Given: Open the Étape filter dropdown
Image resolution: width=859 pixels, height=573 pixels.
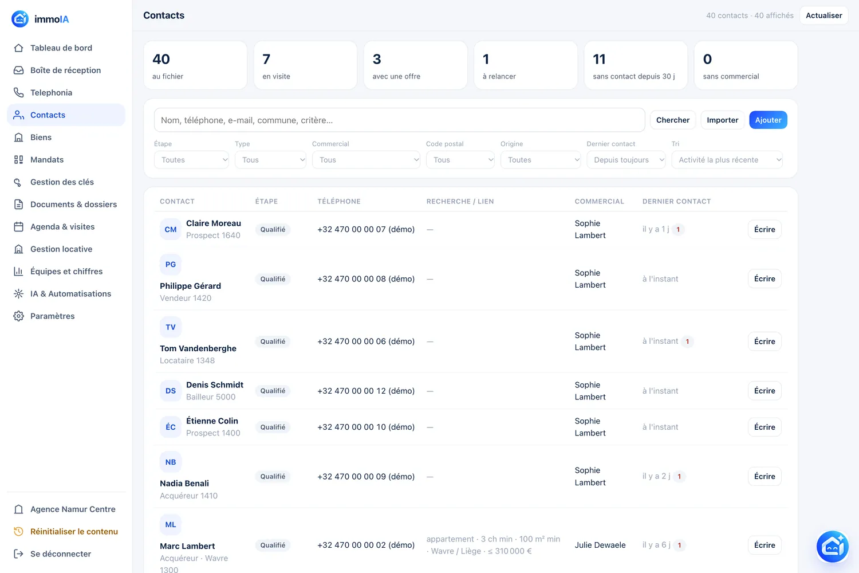Looking at the screenshot, I should pos(191,160).
